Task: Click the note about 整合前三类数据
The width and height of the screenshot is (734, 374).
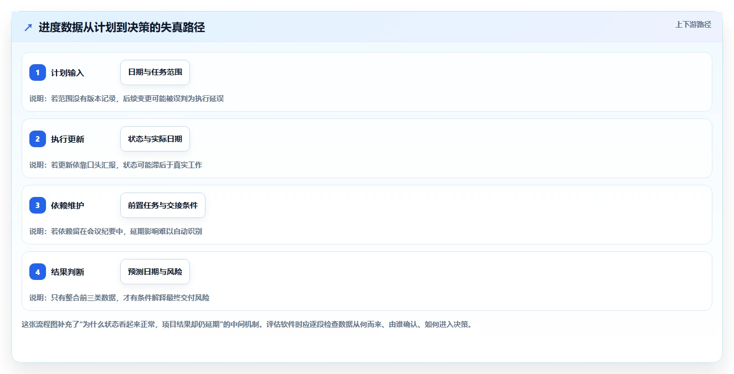Action: pos(119,298)
